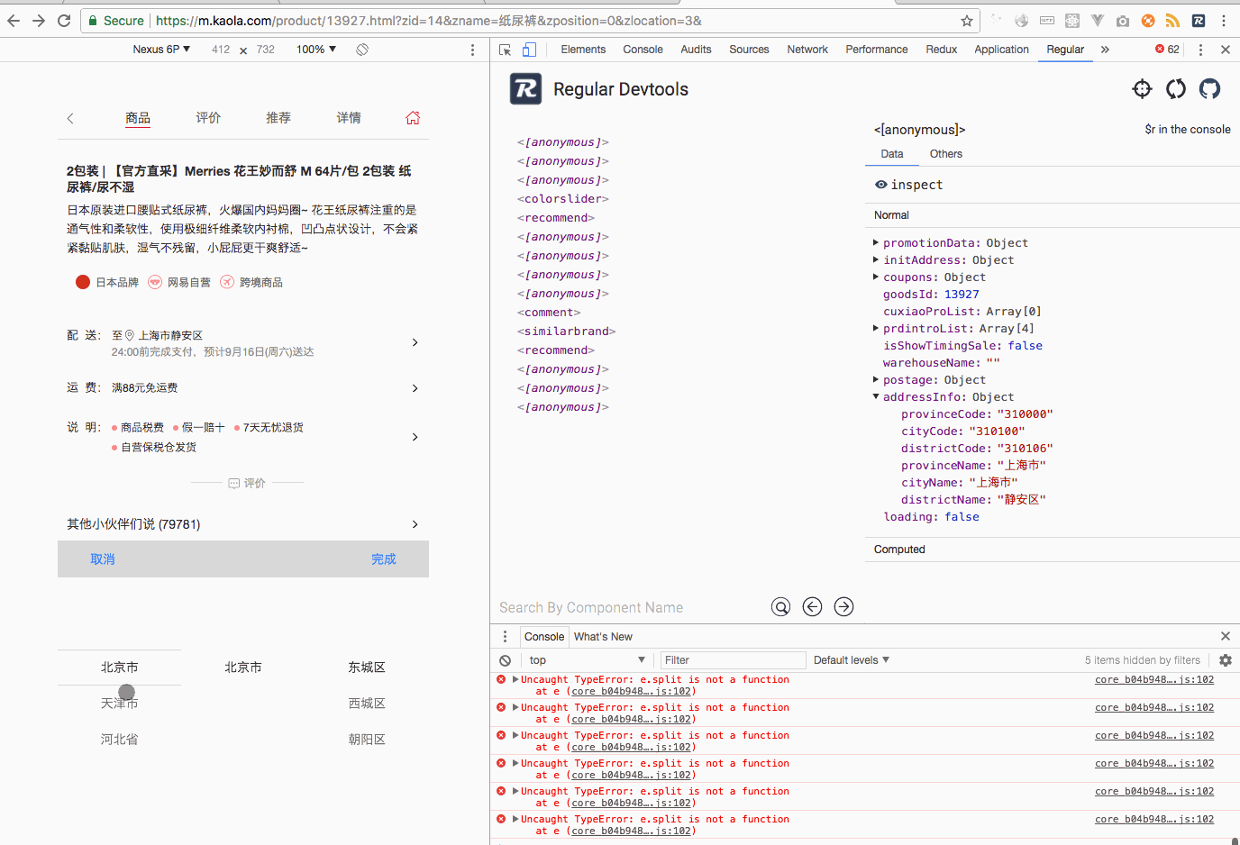The image size is (1240, 845).
Task: Click 完成 button in address picker
Action: tap(384, 559)
